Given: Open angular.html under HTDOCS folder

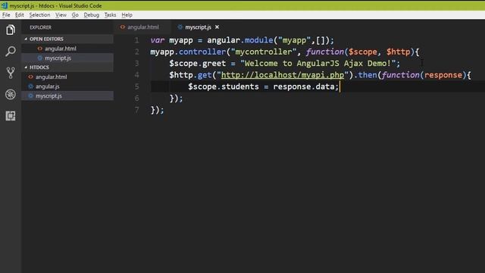Looking at the screenshot, I should point(67,77).
